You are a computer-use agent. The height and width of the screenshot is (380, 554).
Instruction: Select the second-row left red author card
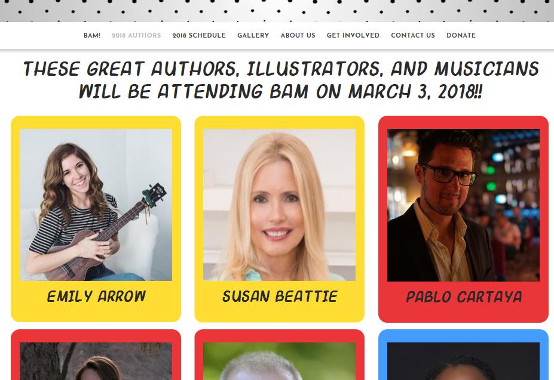click(x=96, y=355)
